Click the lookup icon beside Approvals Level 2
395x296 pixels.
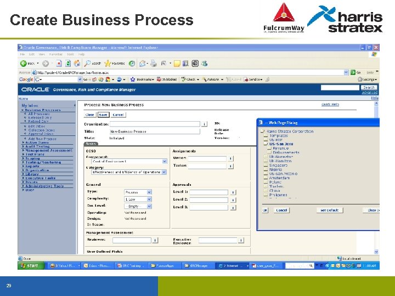pos(233,200)
